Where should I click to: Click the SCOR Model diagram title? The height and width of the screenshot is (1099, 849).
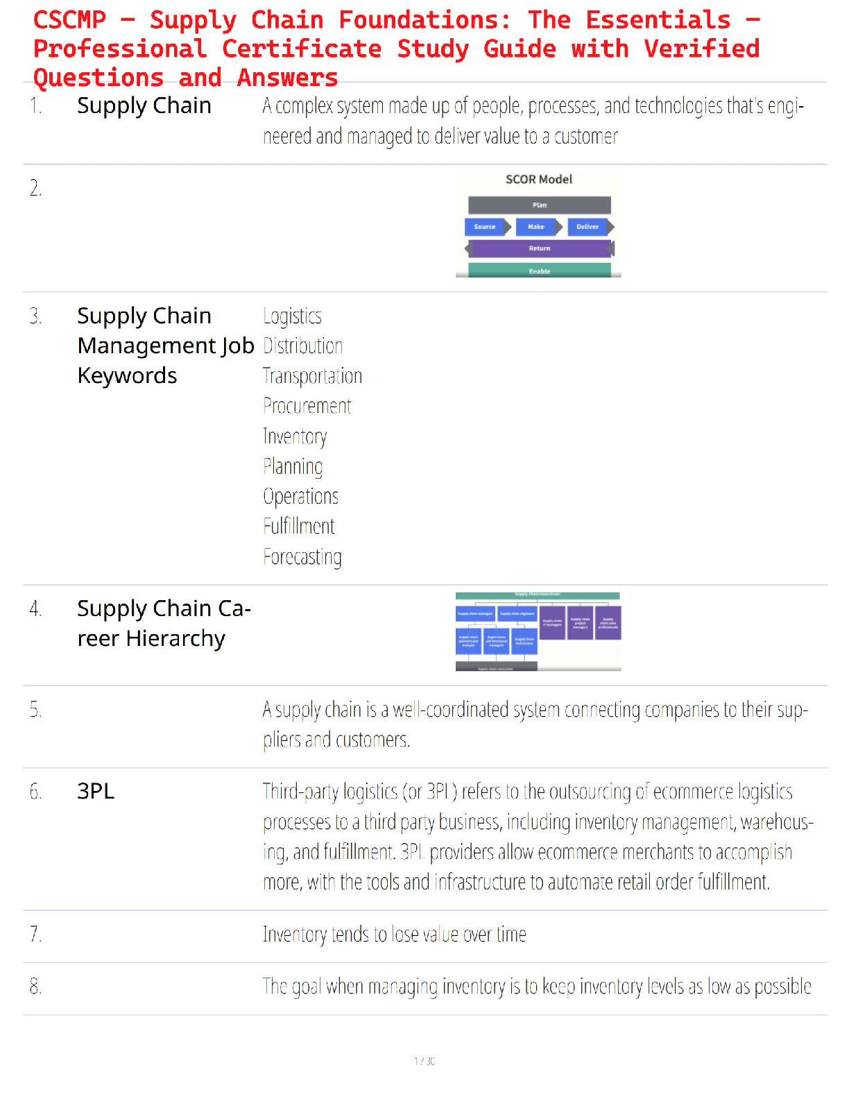(x=539, y=180)
